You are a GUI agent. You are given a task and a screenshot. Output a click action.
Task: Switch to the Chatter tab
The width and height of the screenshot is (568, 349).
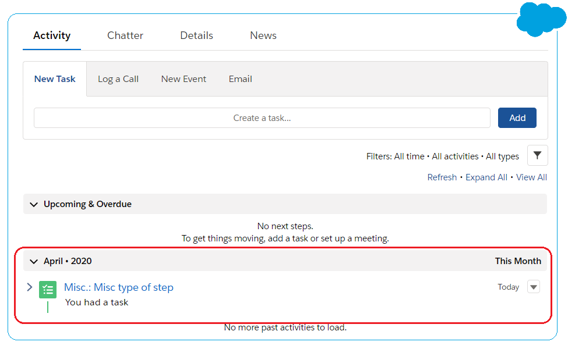point(125,35)
